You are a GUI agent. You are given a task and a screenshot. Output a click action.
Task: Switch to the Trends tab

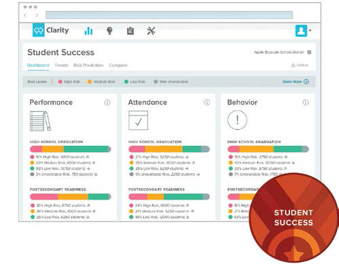coord(61,65)
